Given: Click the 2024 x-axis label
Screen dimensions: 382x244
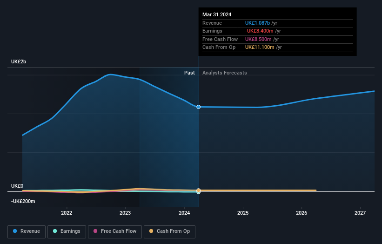Looking at the screenshot, I should pos(184,213).
